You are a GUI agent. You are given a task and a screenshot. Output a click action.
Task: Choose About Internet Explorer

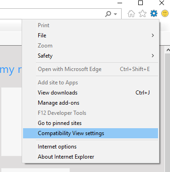[90, 157]
